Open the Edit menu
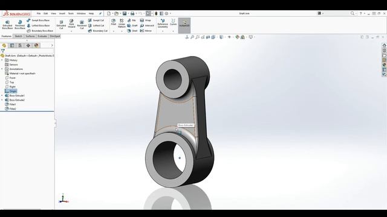The width and height of the screenshot is (387, 217). [46, 13]
